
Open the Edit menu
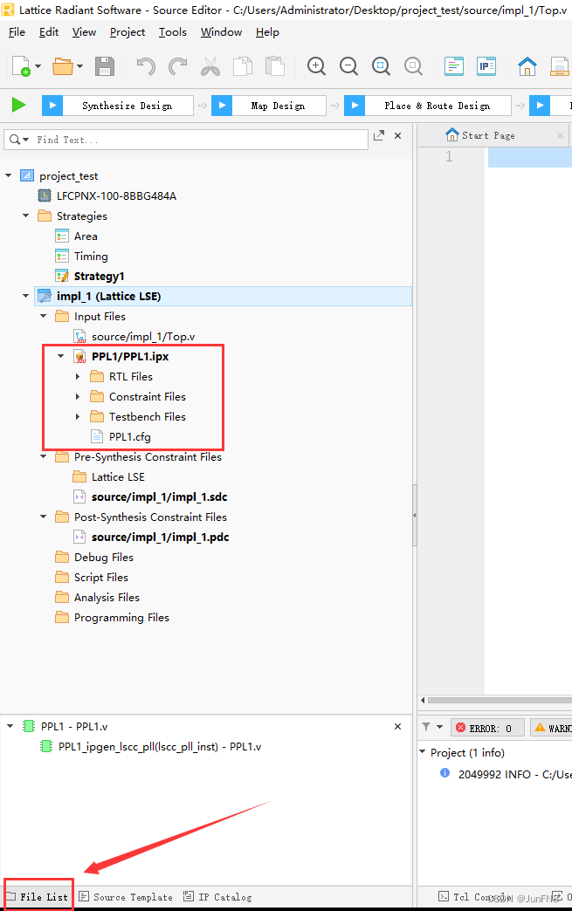click(49, 32)
